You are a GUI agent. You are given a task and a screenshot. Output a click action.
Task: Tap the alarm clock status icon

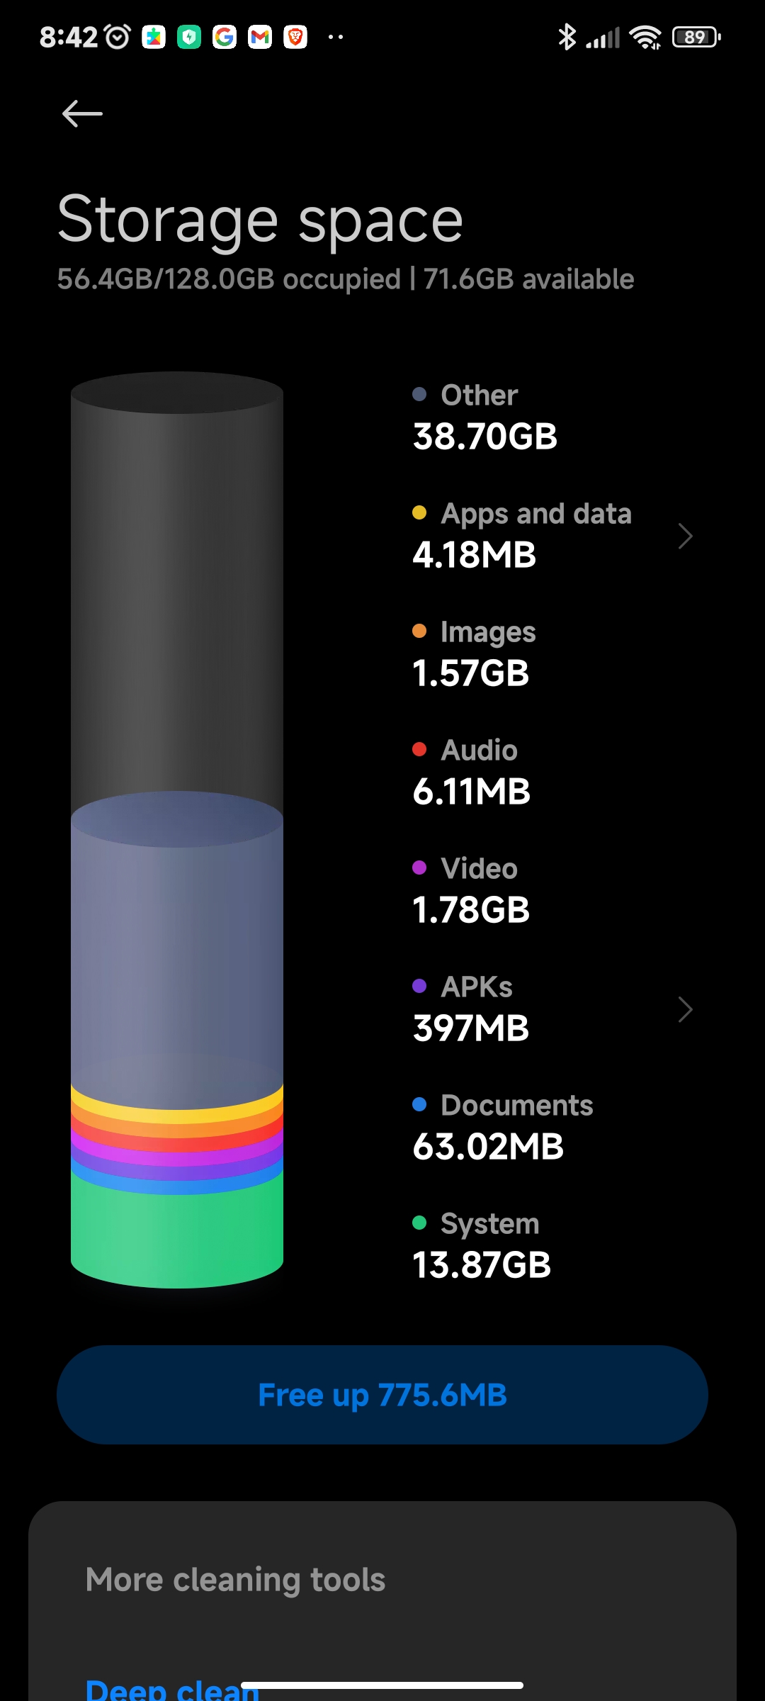118,37
